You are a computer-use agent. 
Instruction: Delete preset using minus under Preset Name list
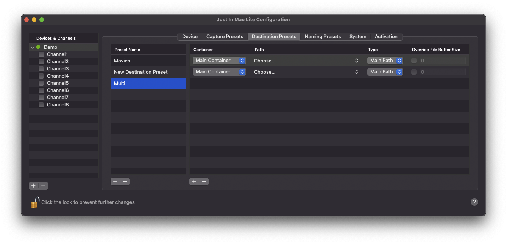[125, 182]
